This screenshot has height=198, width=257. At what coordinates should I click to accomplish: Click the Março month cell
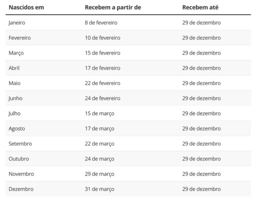pyautogui.click(x=16, y=53)
